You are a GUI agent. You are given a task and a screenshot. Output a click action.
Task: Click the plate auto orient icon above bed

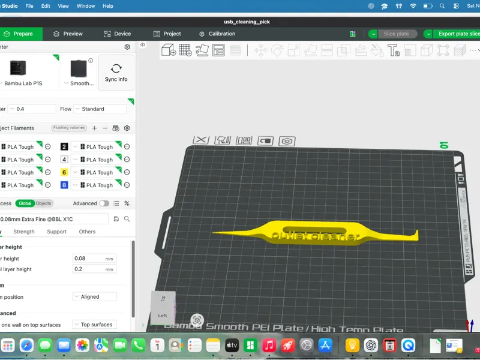(223, 140)
